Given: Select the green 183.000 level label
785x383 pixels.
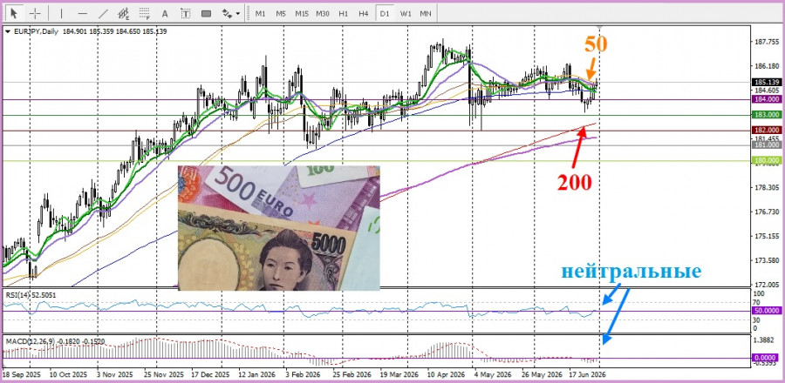Looking at the screenshot, I should pyautogui.click(x=766, y=115).
